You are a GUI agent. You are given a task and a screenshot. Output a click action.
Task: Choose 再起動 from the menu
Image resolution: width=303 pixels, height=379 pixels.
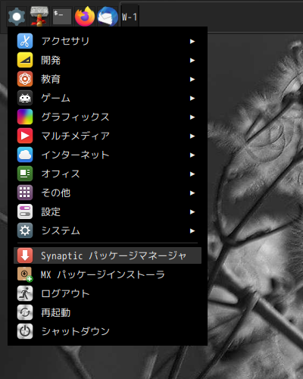click(x=108, y=312)
